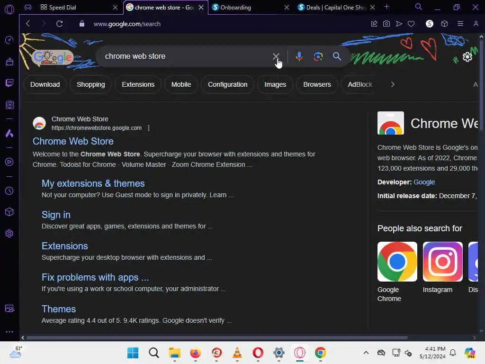Clear the search box text
The width and height of the screenshot is (485, 364).
point(276,56)
